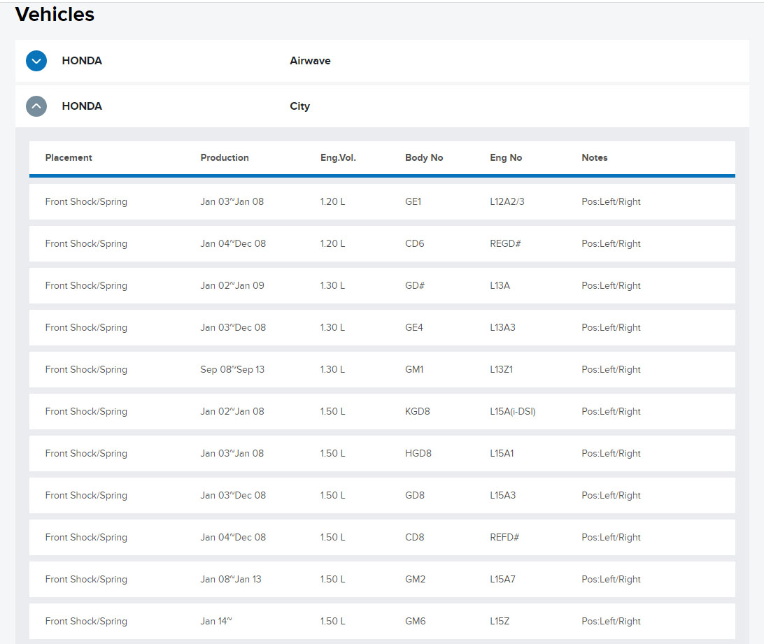The height and width of the screenshot is (644, 764).
Task: Select engine number L15A7 cell
Action: pos(502,579)
